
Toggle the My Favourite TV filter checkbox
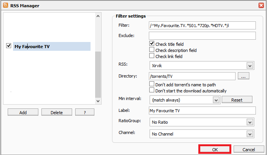(x=8, y=46)
